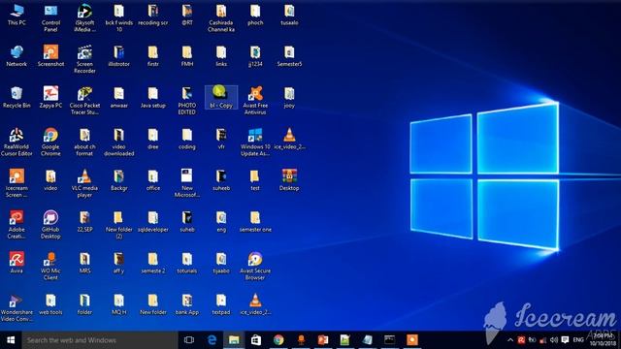621x349 pixels.
Task: Show hidden system tray icons
Action: 510,340
